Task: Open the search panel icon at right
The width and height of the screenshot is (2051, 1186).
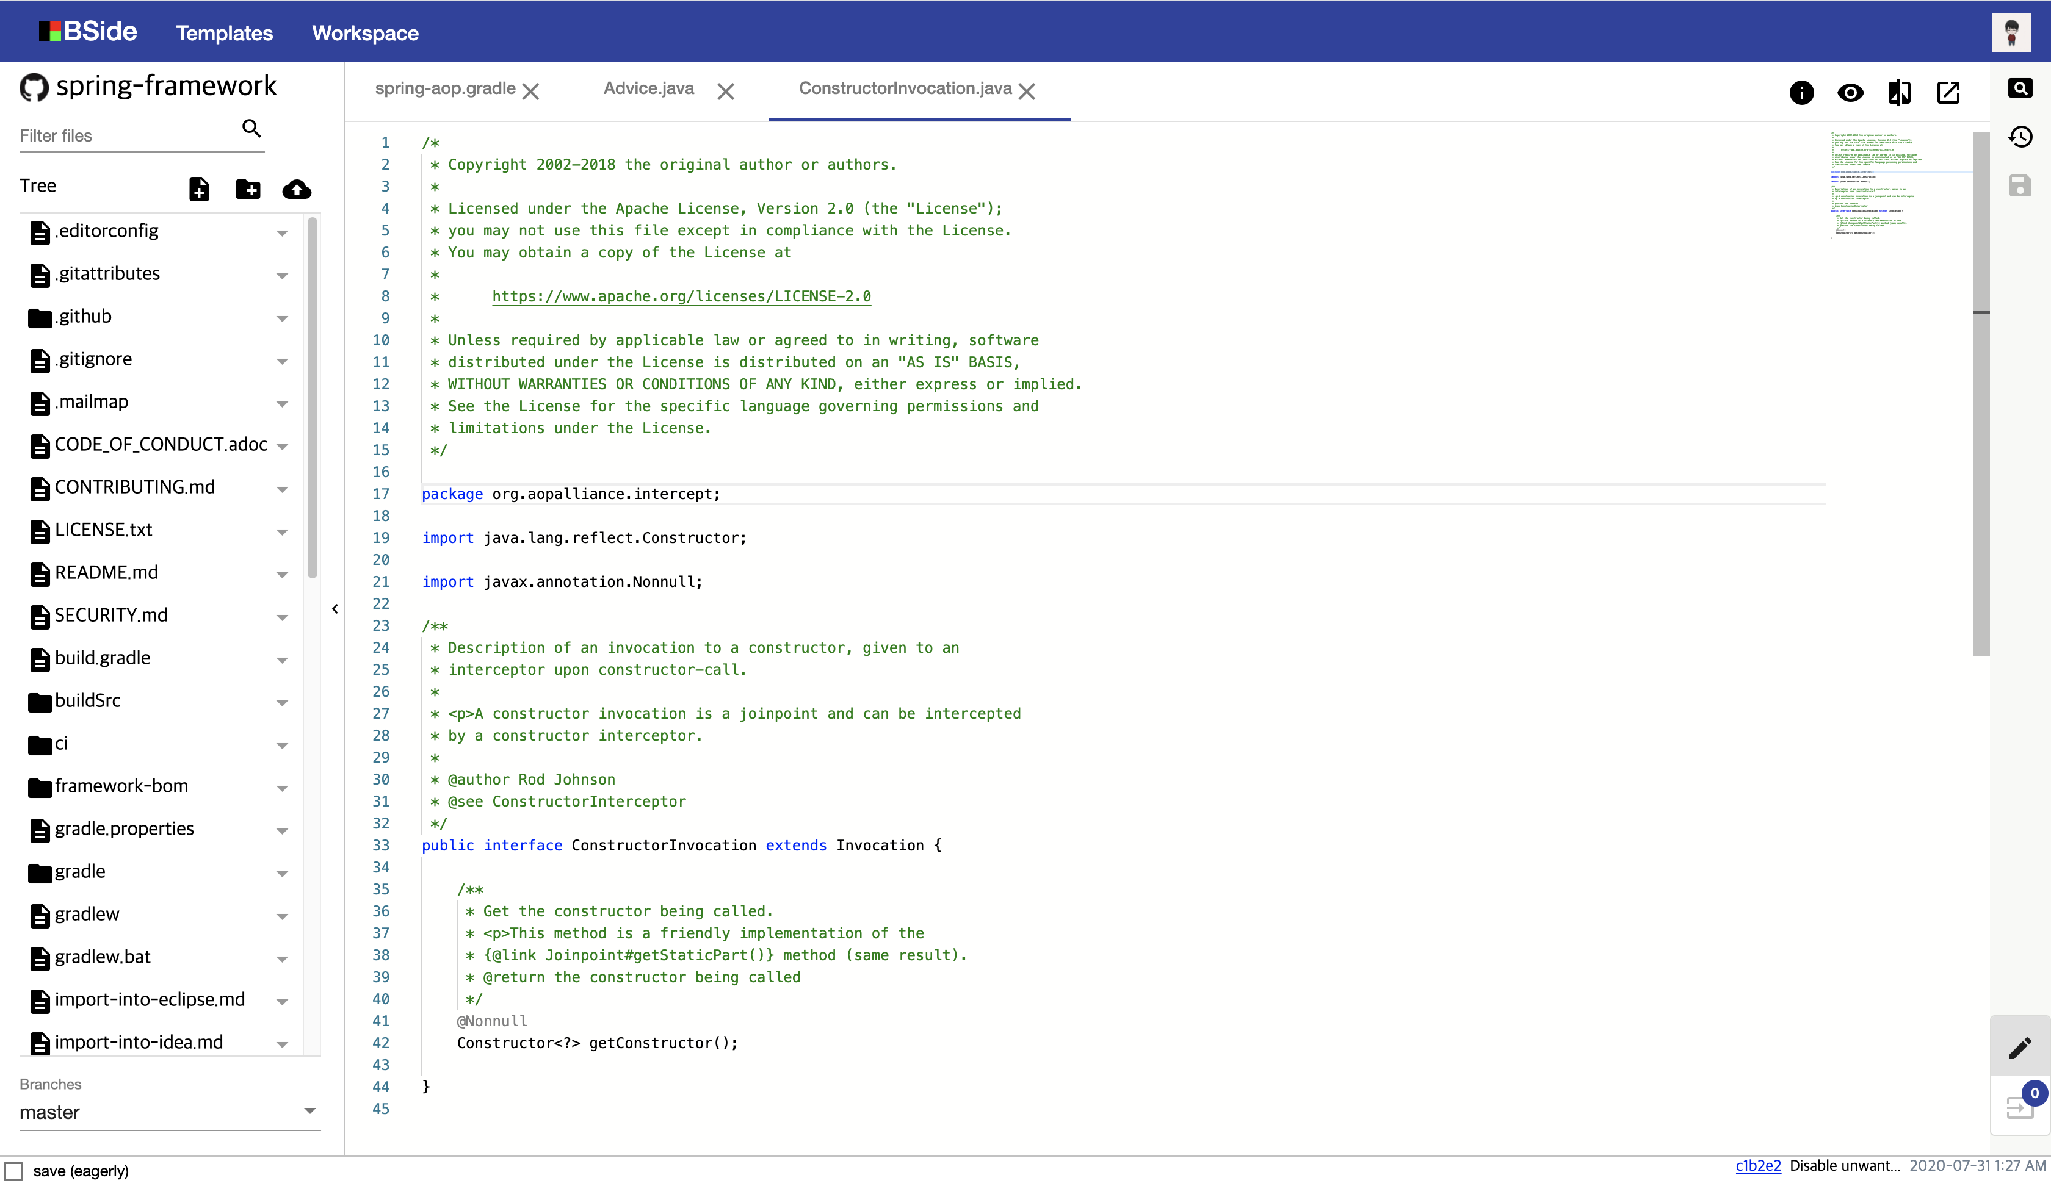Action: click(x=2020, y=88)
